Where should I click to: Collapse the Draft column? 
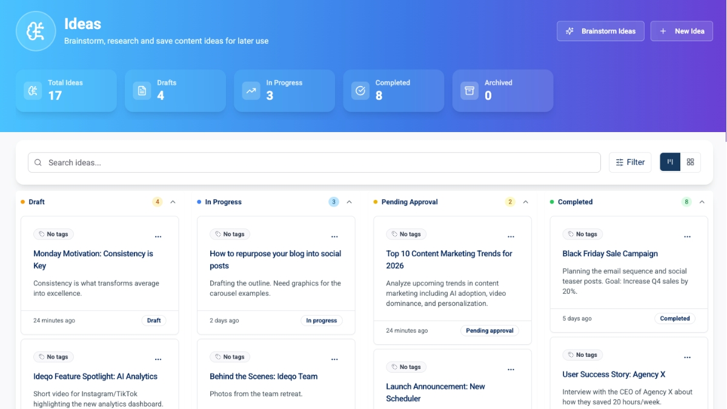click(x=173, y=202)
